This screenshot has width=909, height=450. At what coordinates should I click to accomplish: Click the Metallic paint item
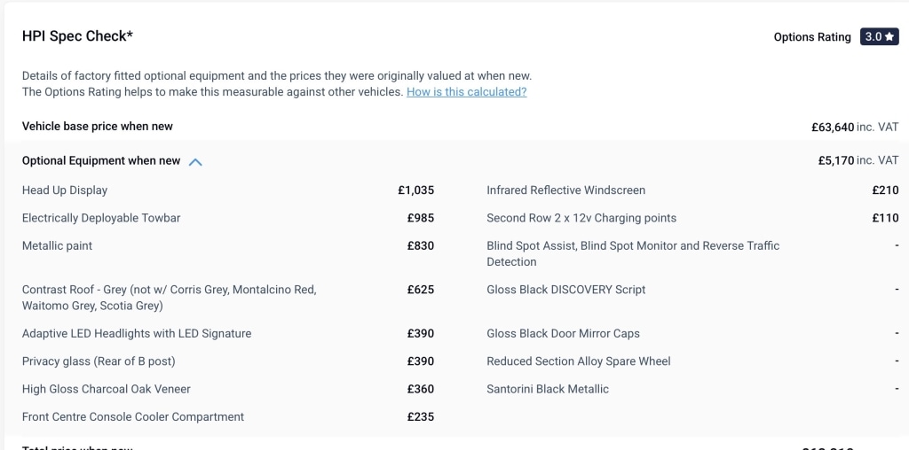[x=57, y=245]
